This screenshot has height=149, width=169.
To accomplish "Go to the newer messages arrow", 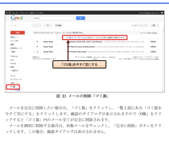I will 141,25.
